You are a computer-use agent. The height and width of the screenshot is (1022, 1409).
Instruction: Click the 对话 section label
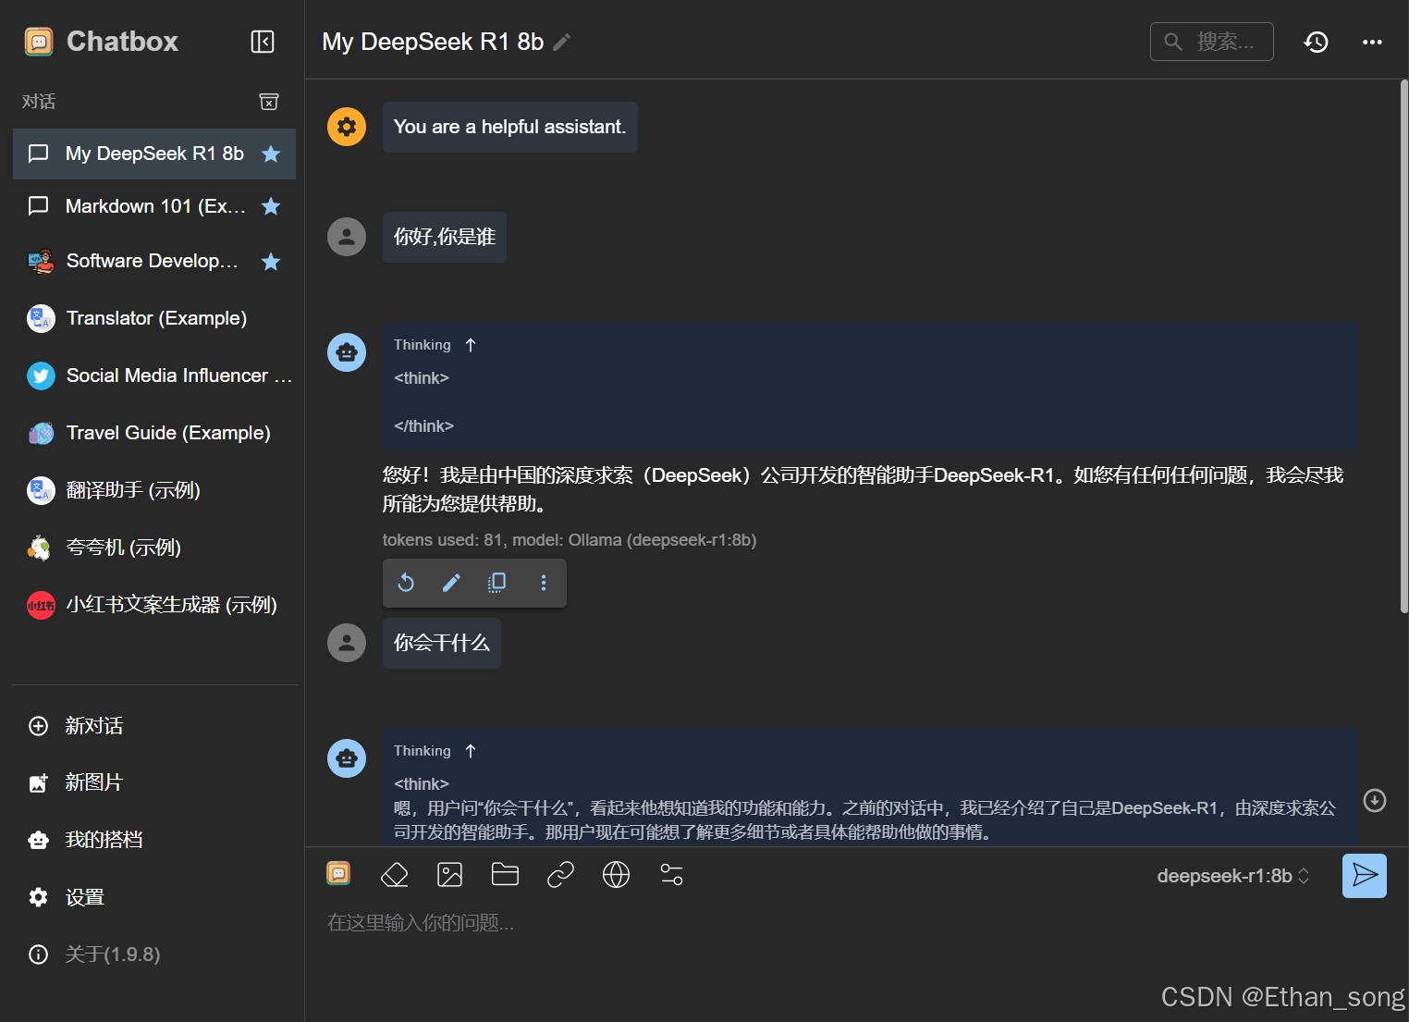[x=39, y=102]
